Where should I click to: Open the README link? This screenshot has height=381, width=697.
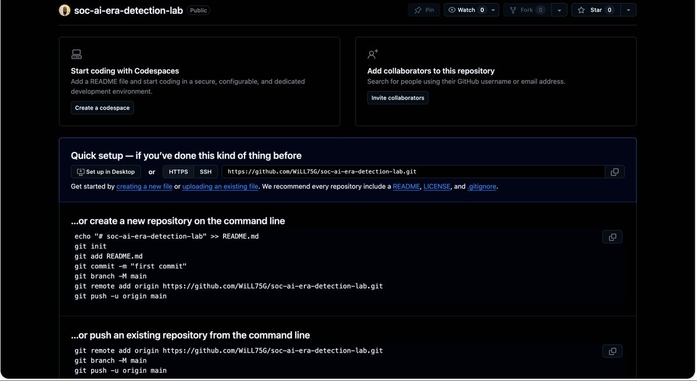[x=406, y=187]
